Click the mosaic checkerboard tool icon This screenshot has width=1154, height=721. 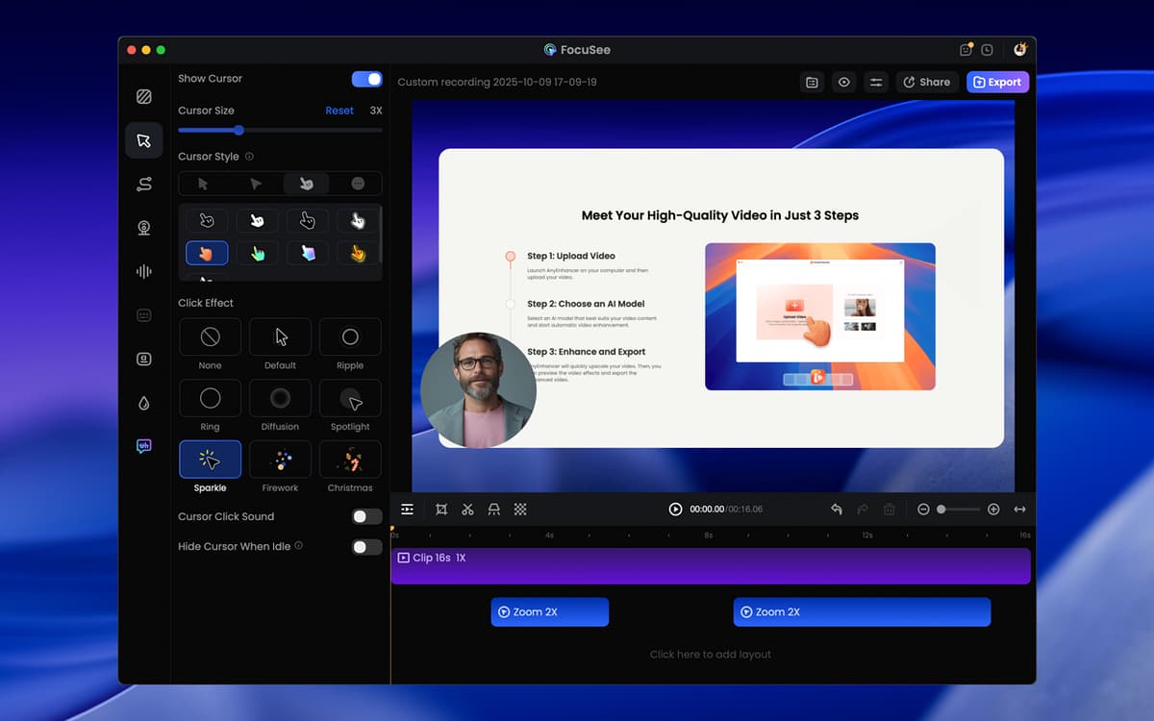tap(520, 510)
